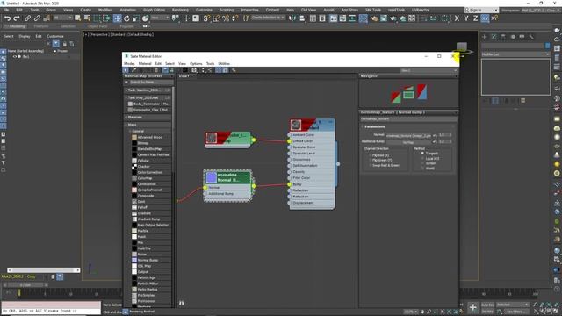The width and height of the screenshot is (562, 316).
Task: Select the Tangent method radio button
Action: point(423,153)
